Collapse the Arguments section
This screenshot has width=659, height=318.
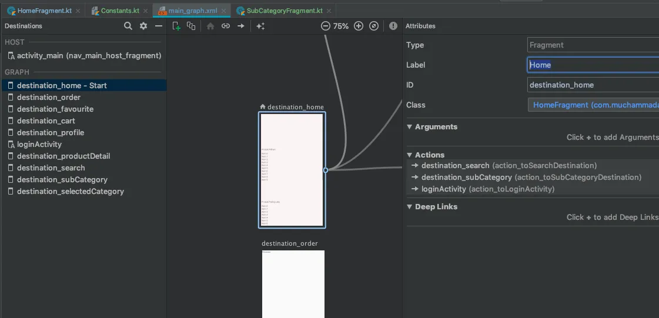pos(409,127)
